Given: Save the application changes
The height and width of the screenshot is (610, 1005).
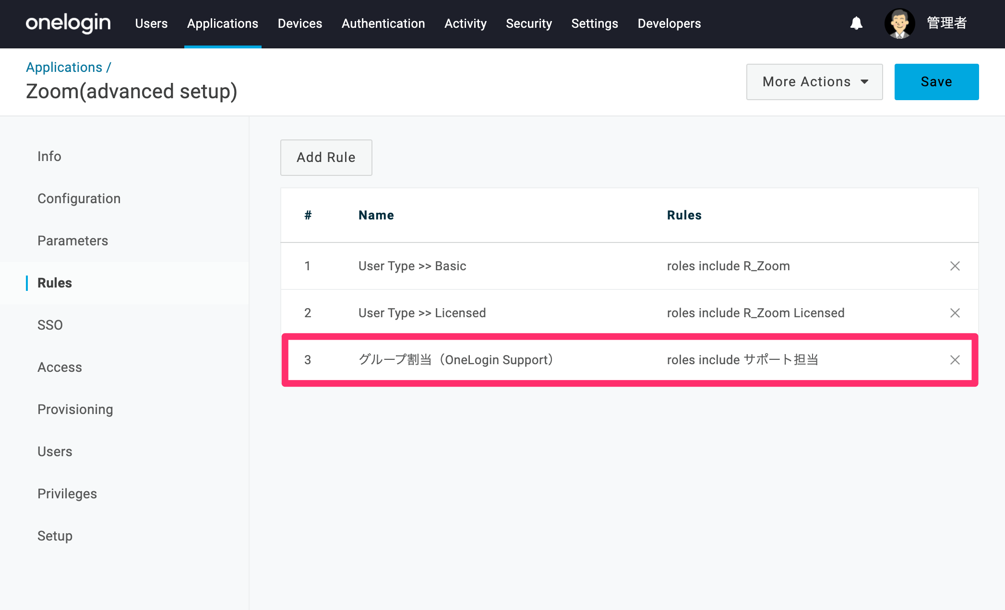Looking at the screenshot, I should pos(936,82).
